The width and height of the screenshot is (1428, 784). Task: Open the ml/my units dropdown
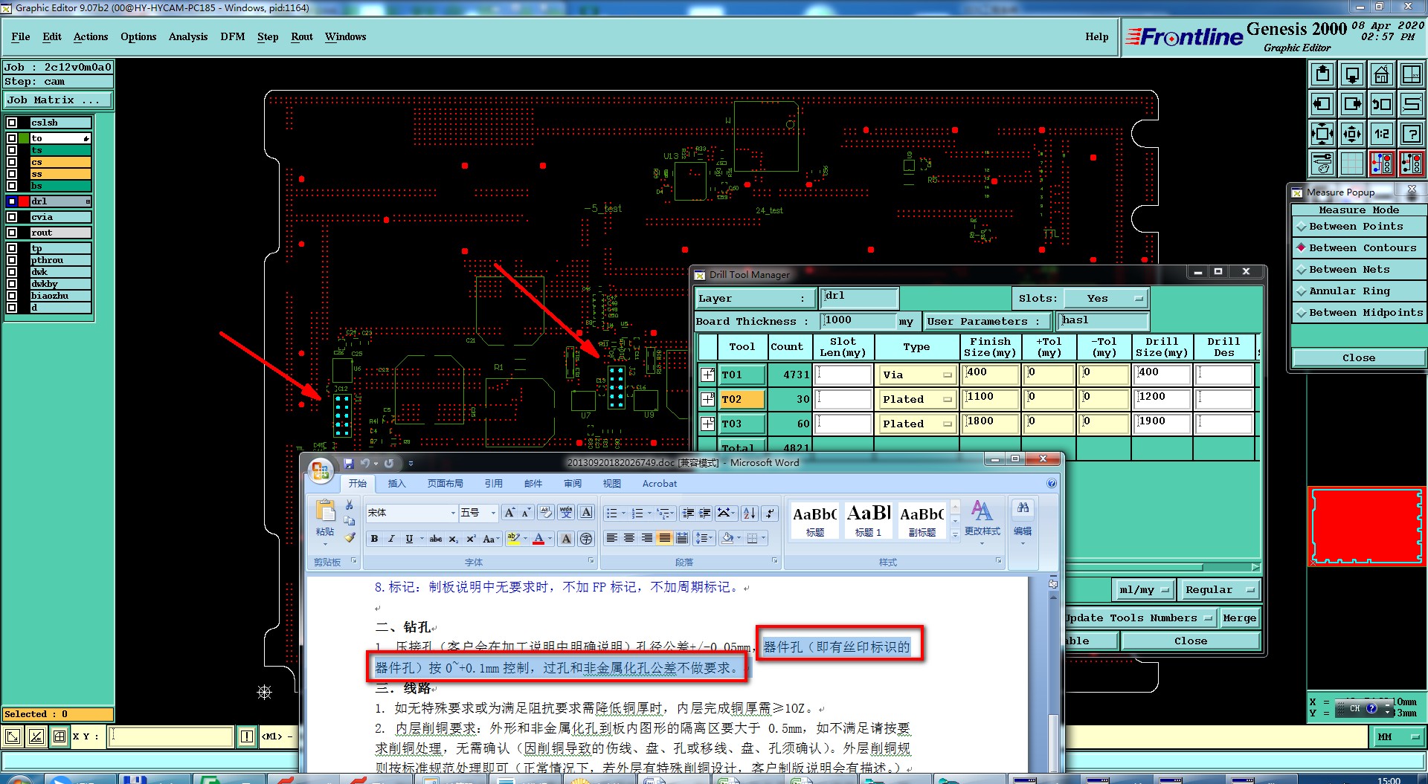tap(1144, 590)
